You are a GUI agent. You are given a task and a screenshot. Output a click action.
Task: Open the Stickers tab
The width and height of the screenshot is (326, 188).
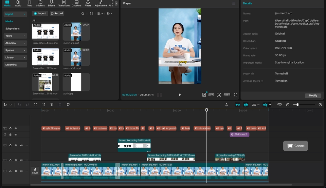[40, 3]
